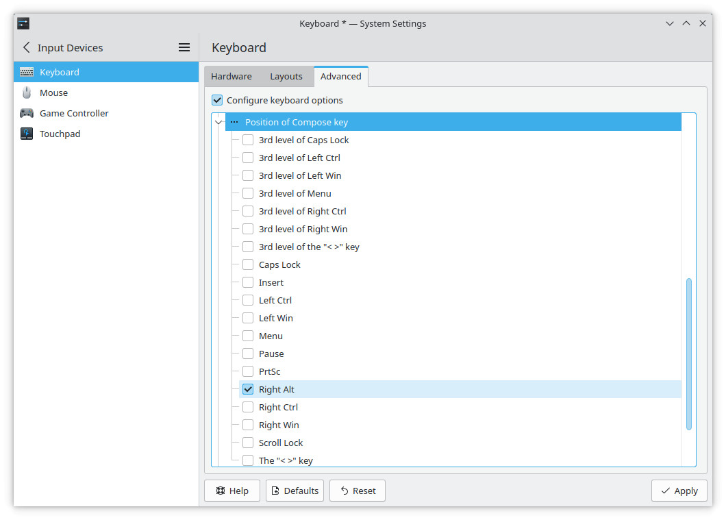Check the PrtSc compose option
726x520 pixels.
coord(248,372)
